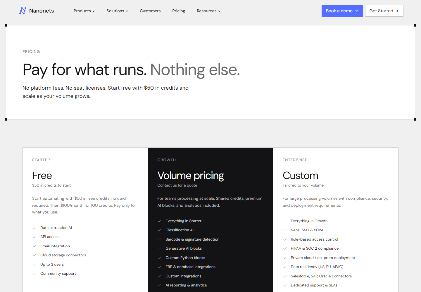Click checkmark beside AI reporting & analytics
This screenshot has height=292, width=421.
pyautogui.click(x=160, y=285)
